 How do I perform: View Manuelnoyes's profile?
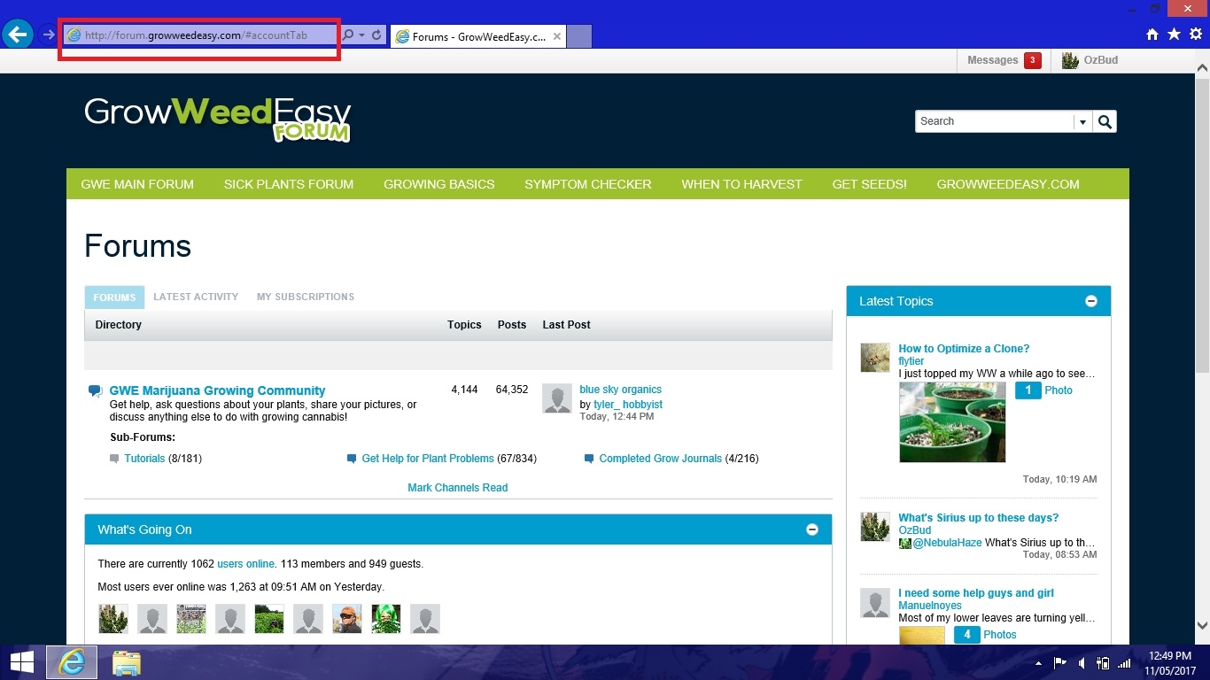pos(929,606)
